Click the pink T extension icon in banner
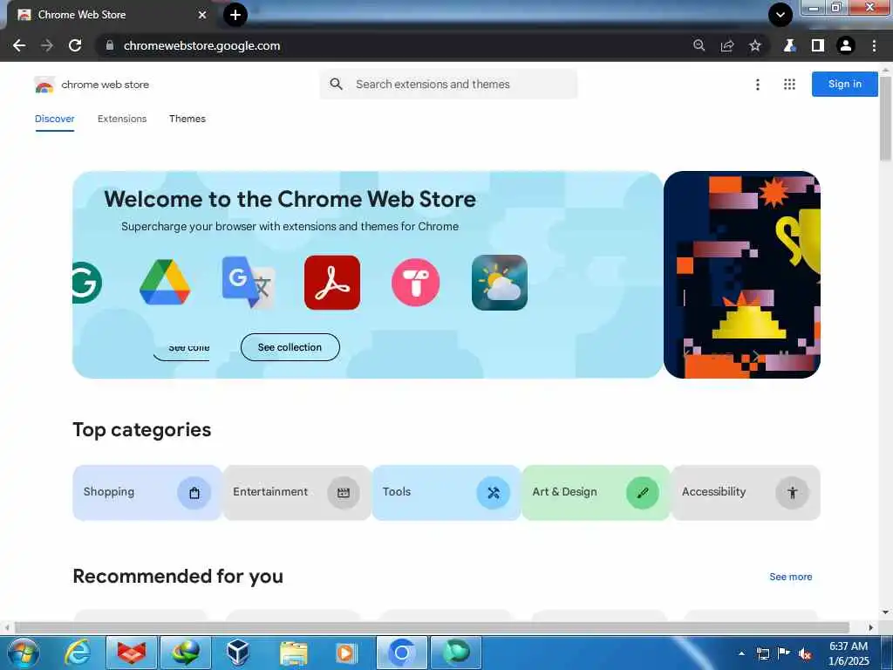The image size is (893, 670). (x=416, y=283)
